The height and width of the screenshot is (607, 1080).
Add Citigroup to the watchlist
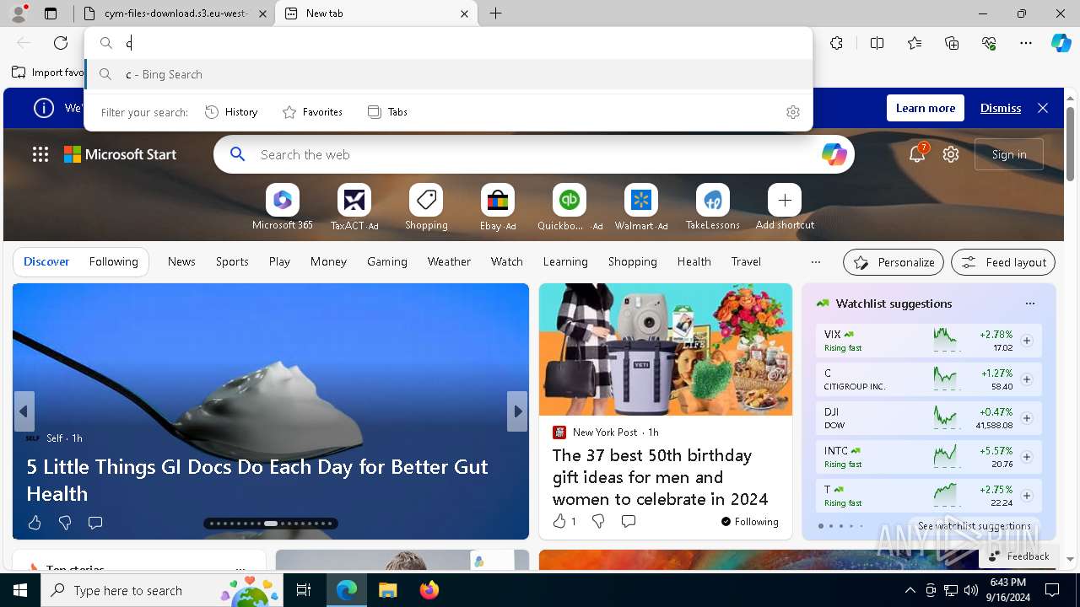click(x=1027, y=379)
